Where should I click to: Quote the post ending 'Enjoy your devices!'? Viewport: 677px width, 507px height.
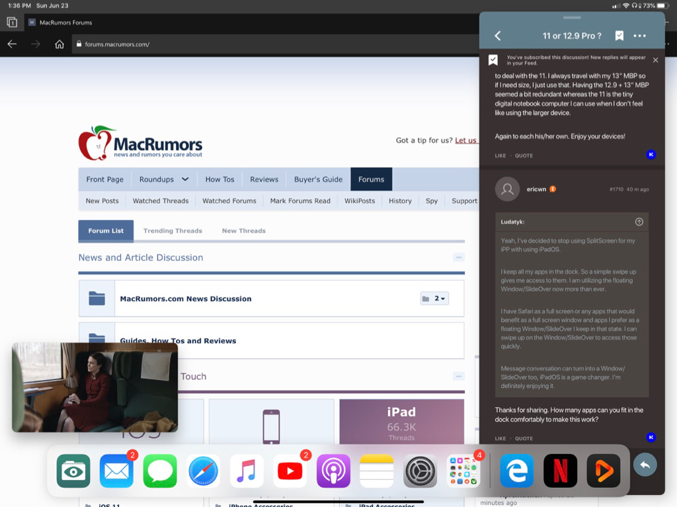(524, 155)
